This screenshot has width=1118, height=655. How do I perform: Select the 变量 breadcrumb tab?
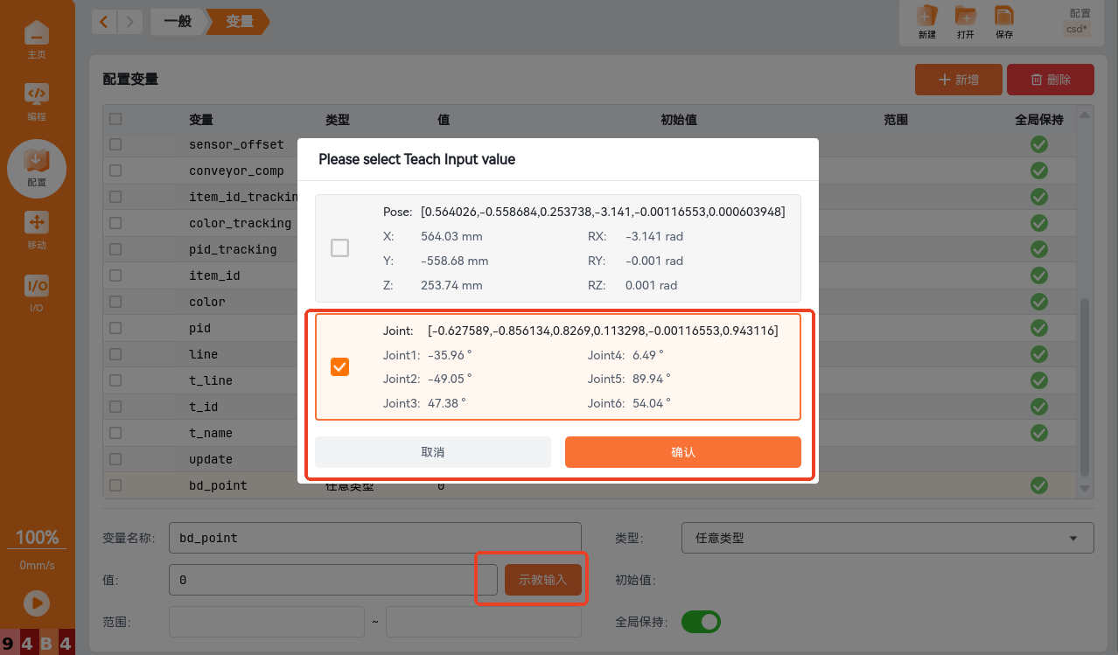(x=239, y=21)
